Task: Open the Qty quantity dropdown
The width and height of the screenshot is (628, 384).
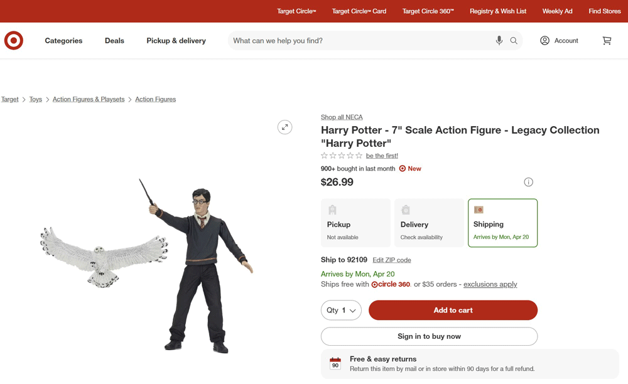Action: pos(341,311)
